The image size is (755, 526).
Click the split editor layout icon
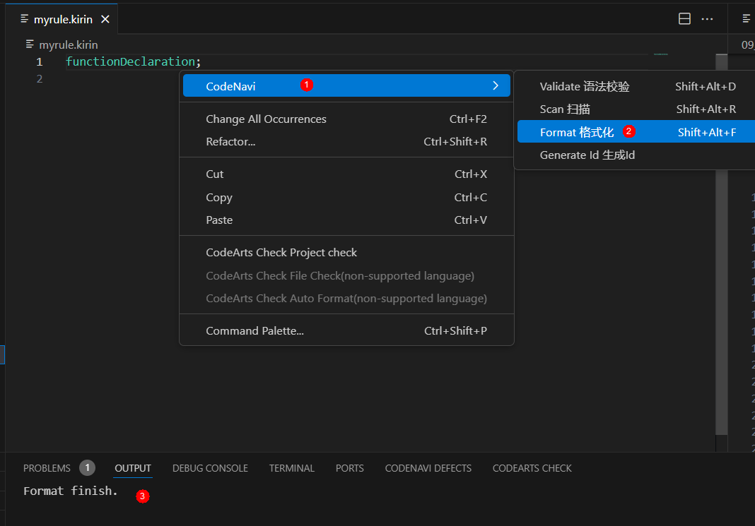(x=684, y=19)
